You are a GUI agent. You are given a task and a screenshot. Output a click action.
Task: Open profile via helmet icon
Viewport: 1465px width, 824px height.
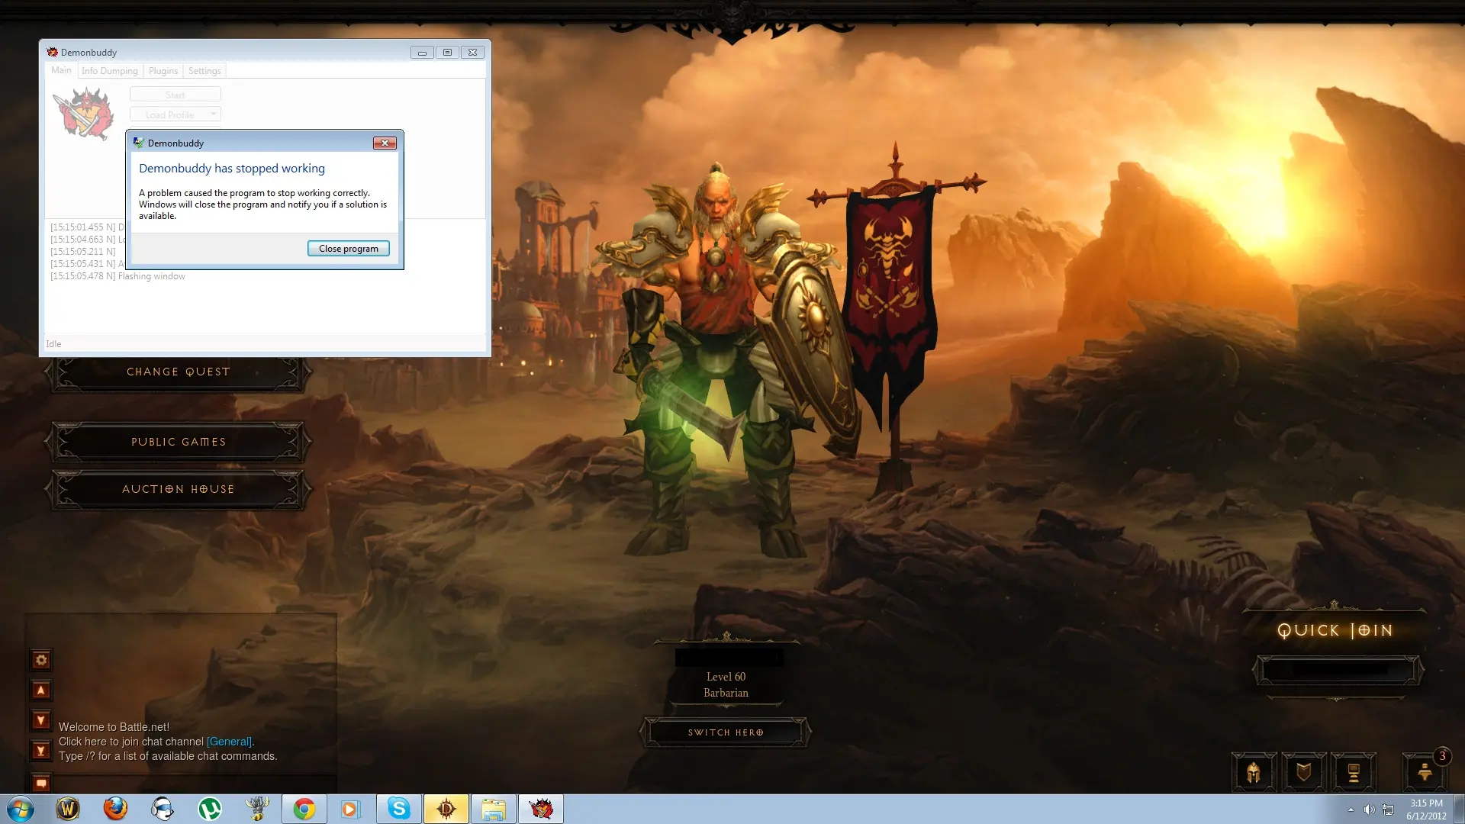coord(1253,773)
